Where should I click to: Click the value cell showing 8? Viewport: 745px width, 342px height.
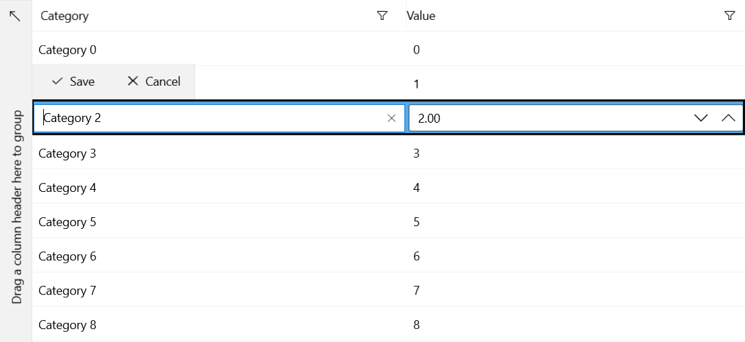click(575, 325)
